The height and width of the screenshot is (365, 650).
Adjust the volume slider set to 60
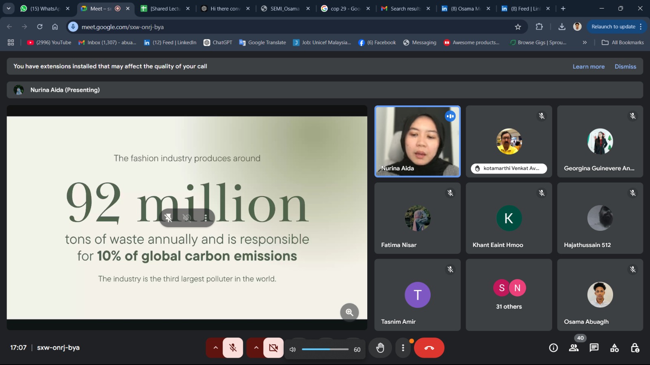[325, 349]
